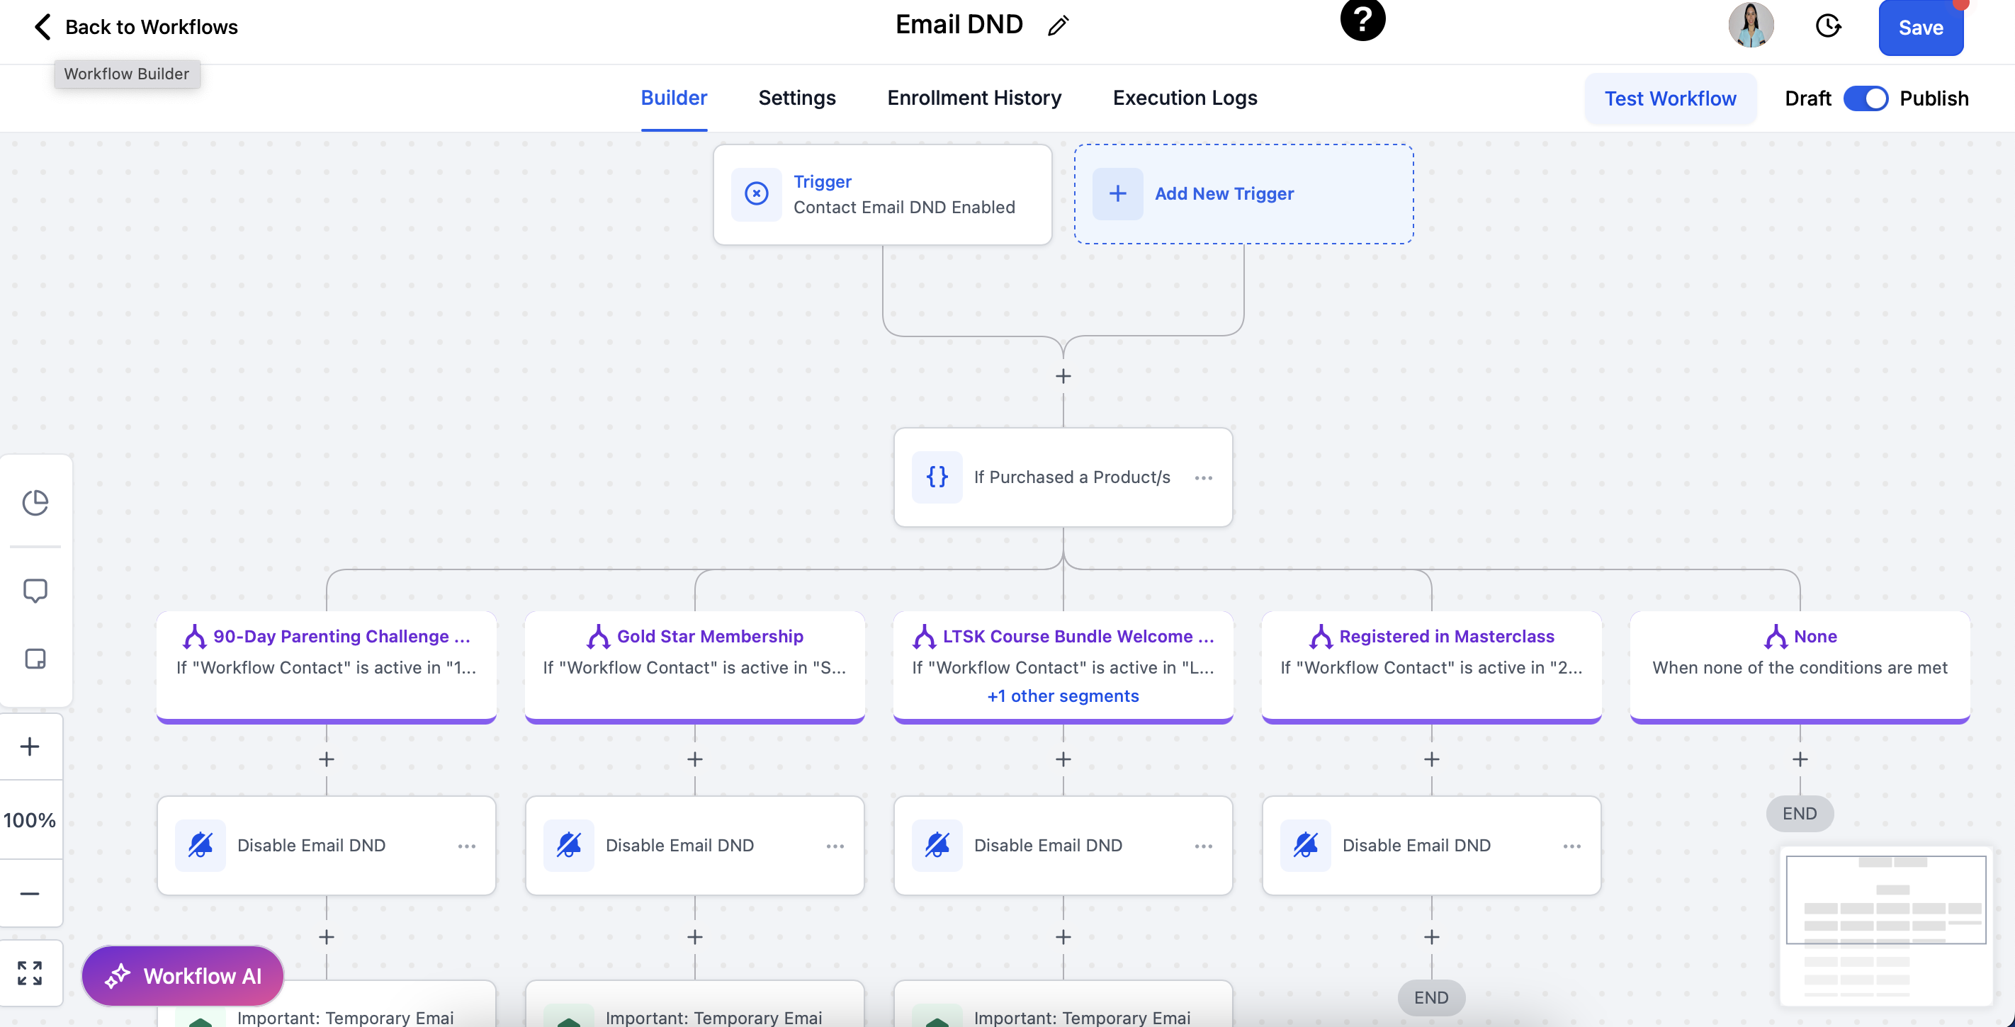
Task: Switch to the Settings tab
Action: point(796,98)
